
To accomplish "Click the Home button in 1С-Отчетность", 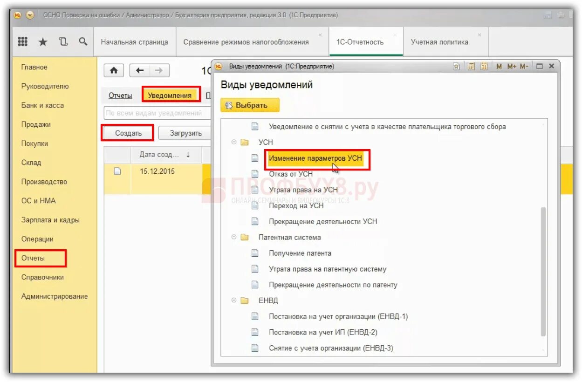I will click(x=114, y=71).
